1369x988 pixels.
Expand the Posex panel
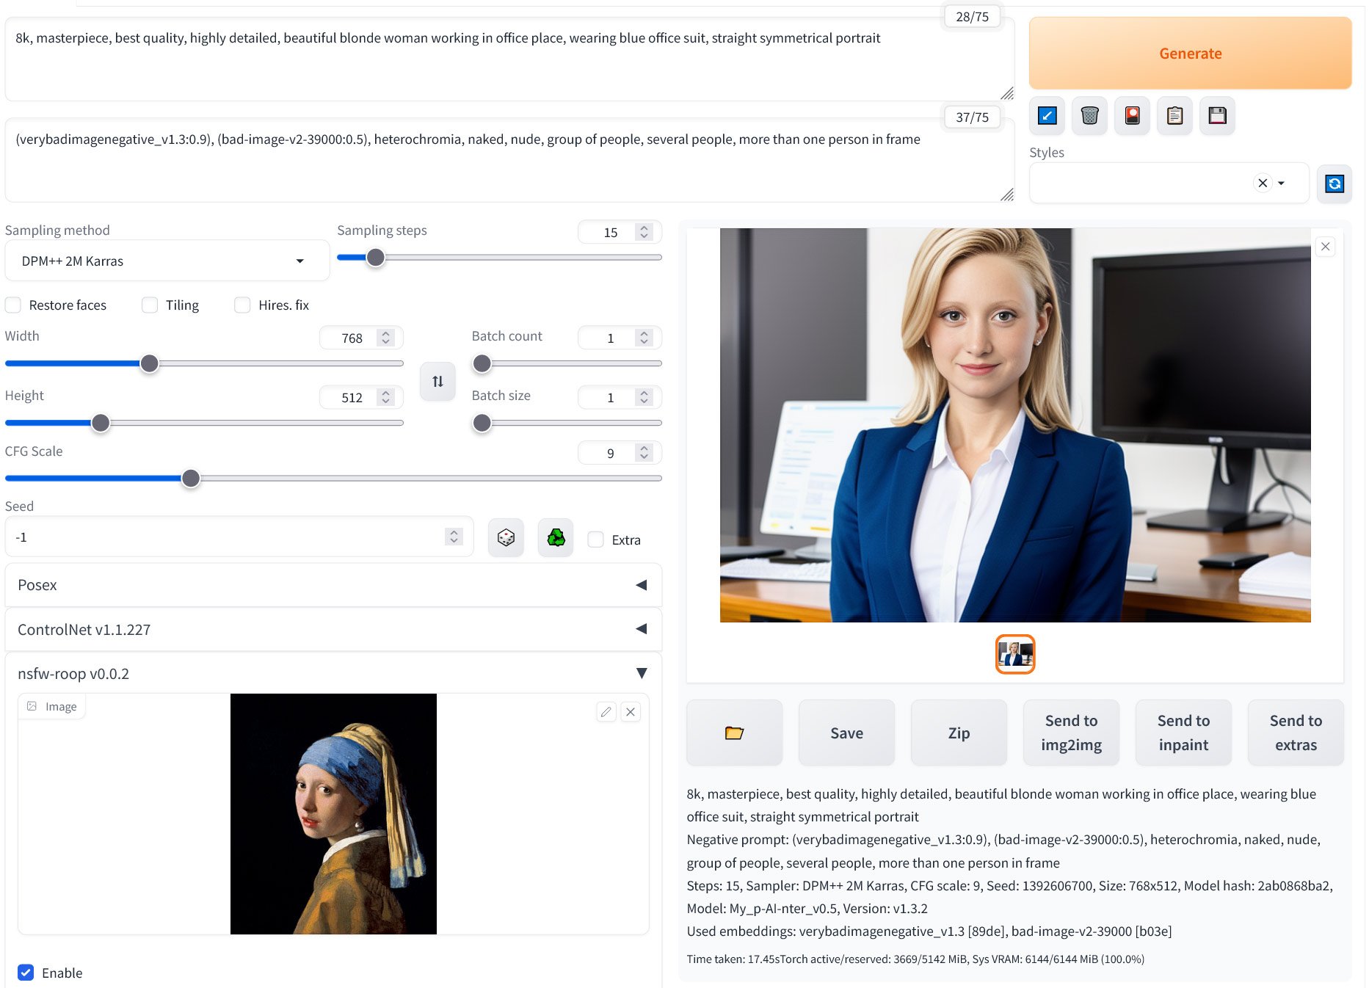333,585
